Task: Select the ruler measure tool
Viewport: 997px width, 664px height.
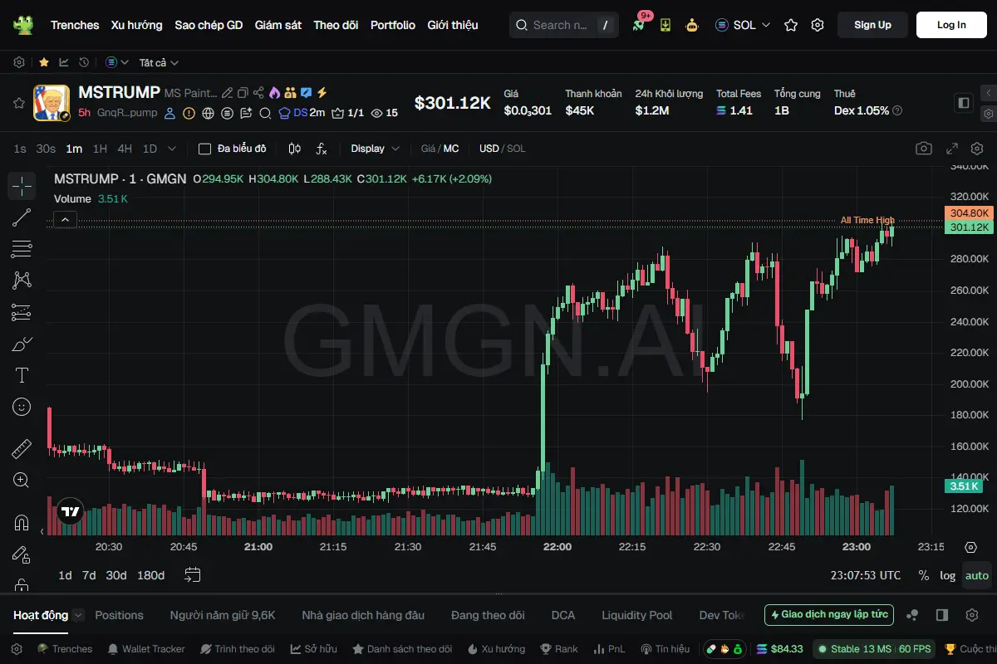Action: (22, 449)
